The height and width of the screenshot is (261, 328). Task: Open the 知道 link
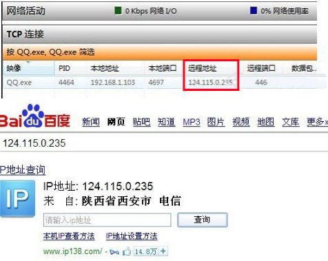(x=167, y=122)
